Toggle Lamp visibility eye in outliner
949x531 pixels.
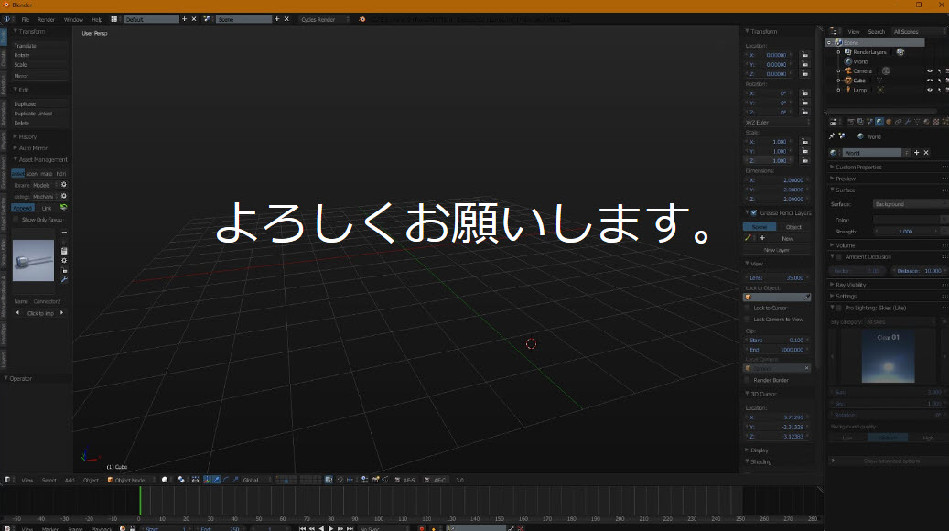[930, 90]
